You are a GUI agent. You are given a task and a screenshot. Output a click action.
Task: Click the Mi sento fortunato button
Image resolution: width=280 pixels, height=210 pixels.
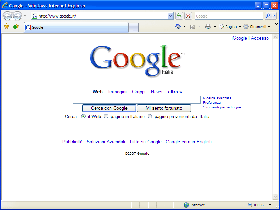[x=164, y=108]
